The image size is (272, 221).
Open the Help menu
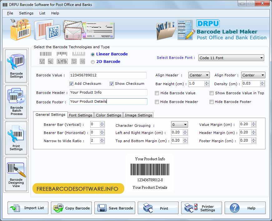(55, 13)
